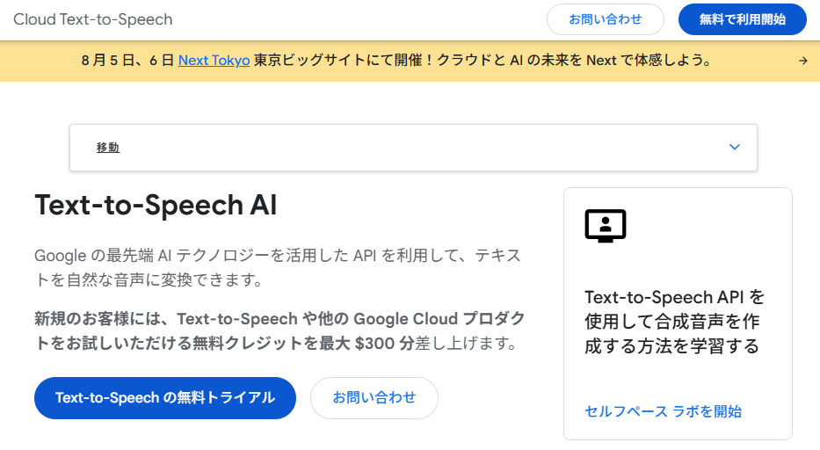Click the presenter screen icon in the card
The width and height of the screenshot is (820, 450).
coord(605,226)
